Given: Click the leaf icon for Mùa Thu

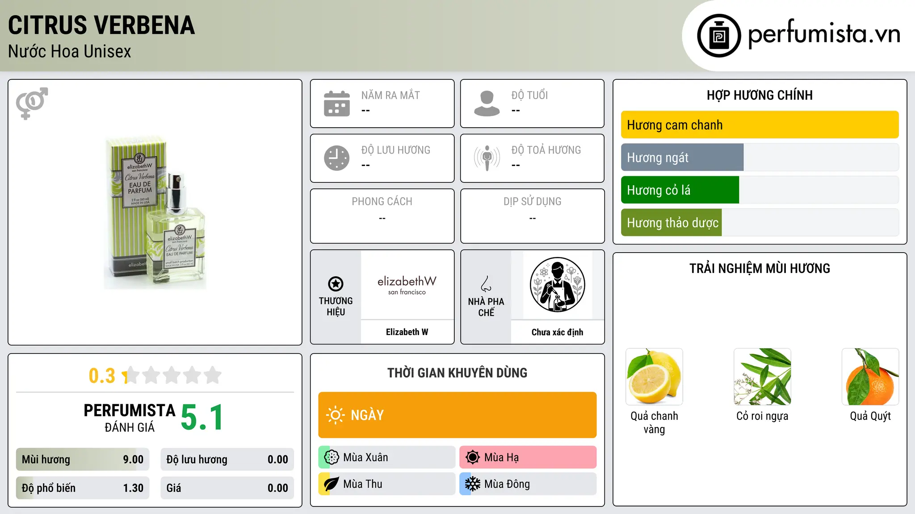Looking at the screenshot, I should coord(332,484).
